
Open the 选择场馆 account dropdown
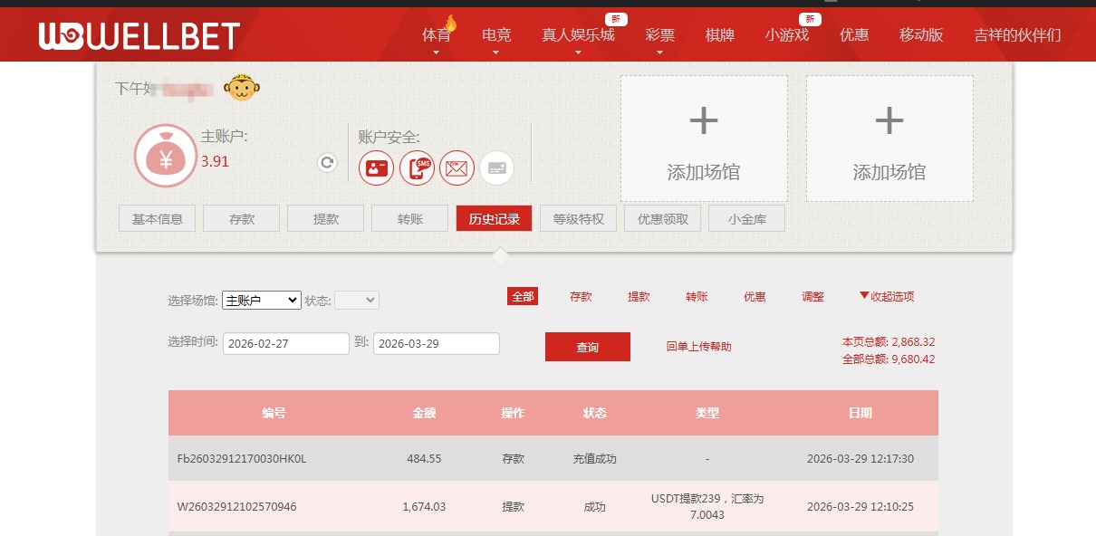262,300
